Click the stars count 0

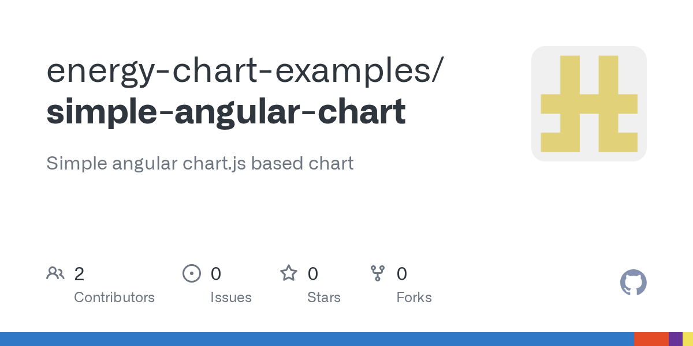[x=312, y=274]
